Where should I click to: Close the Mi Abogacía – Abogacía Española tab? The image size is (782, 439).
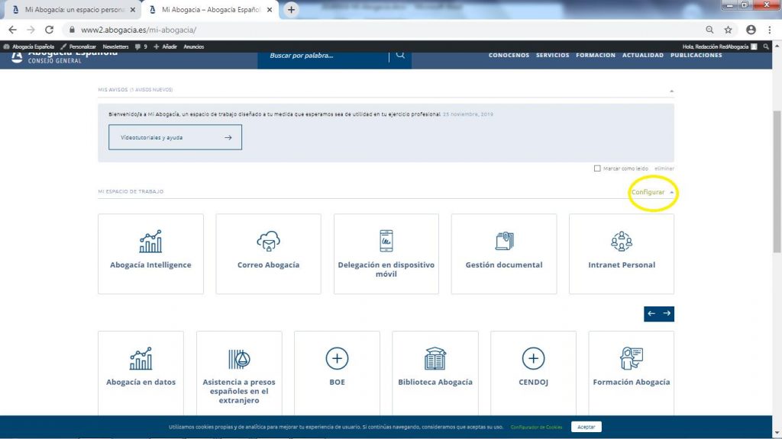pyautogui.click(x=270, y=10)
